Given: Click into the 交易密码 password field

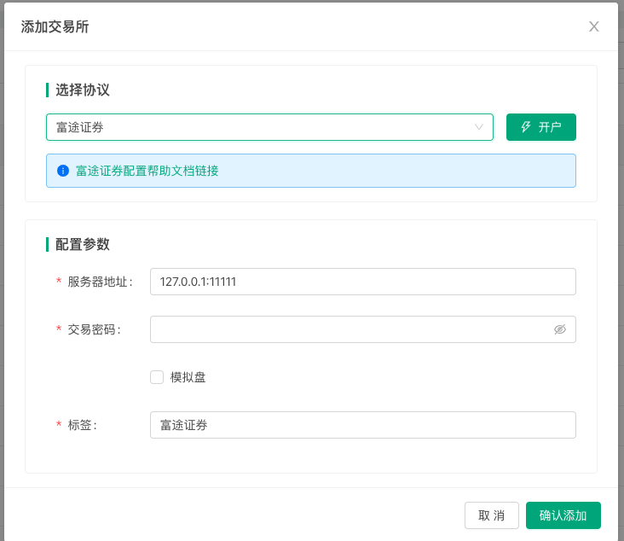Looking at the screenshot, I should point(350,329).
